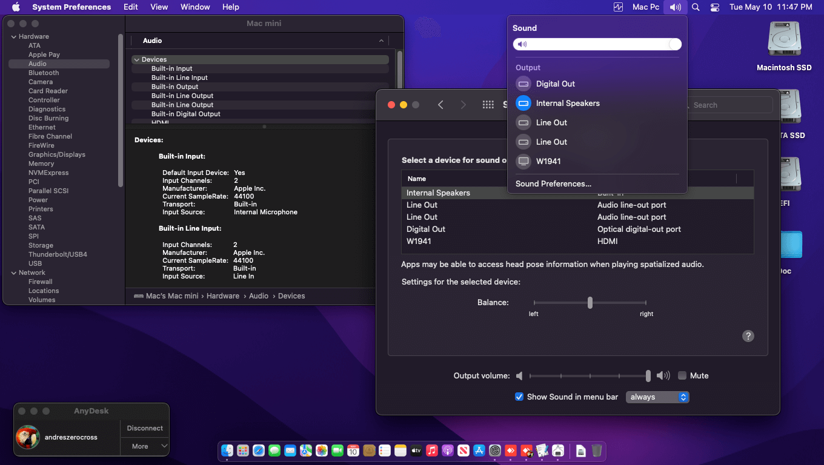
Task: Open the Window menu
Action: pyautogui.click(x=194, y=7)
